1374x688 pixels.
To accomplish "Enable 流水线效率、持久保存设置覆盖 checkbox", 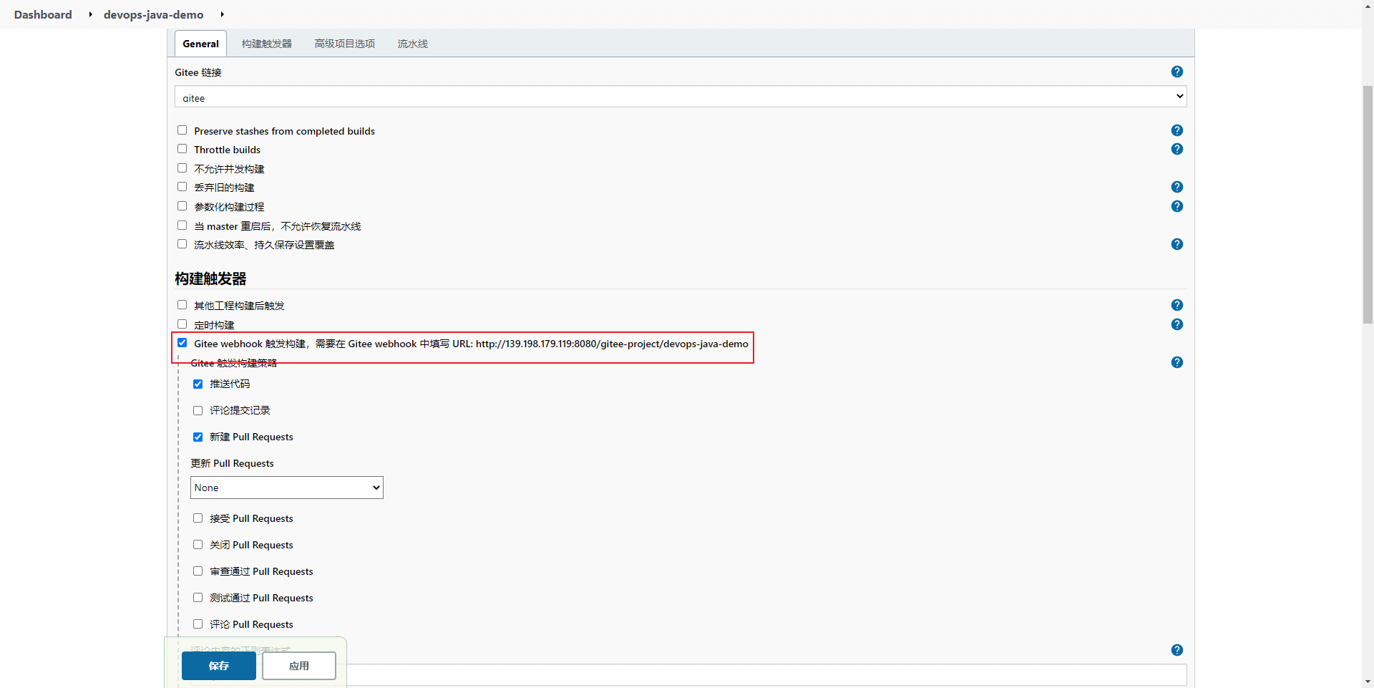I will click(182, 244).
